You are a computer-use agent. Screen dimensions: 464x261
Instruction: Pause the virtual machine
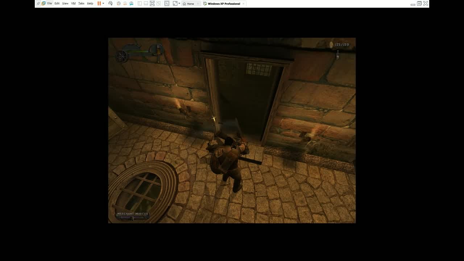(x=99, y=4)
